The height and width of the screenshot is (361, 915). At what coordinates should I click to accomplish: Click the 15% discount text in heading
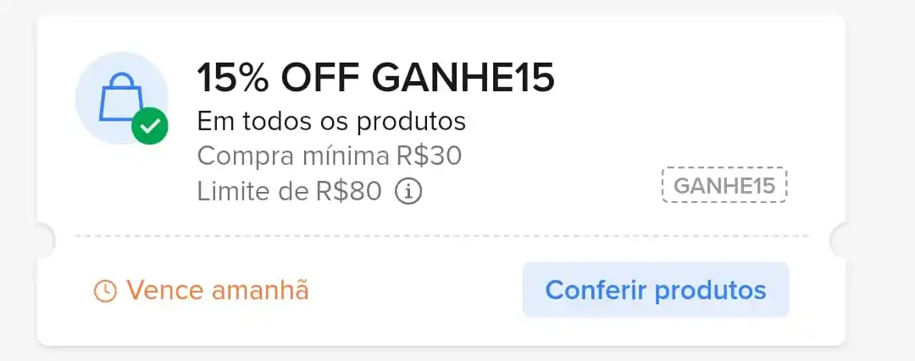232,79
